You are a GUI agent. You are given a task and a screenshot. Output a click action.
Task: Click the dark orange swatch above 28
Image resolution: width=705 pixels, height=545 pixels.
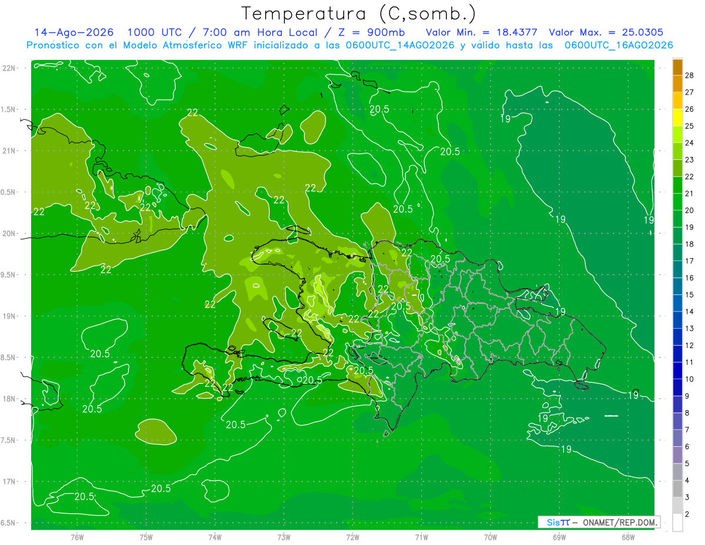click(x=677, y=66)
